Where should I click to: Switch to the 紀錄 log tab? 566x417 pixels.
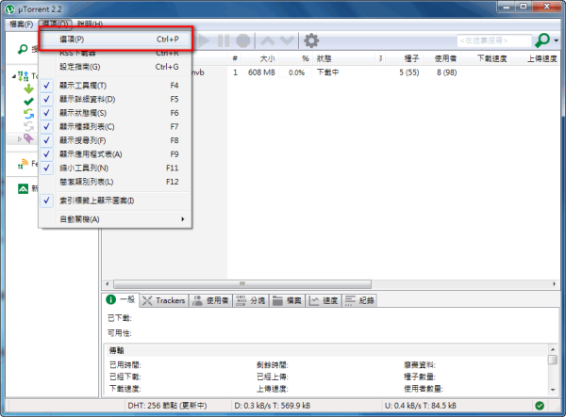[x=359, y=300]
